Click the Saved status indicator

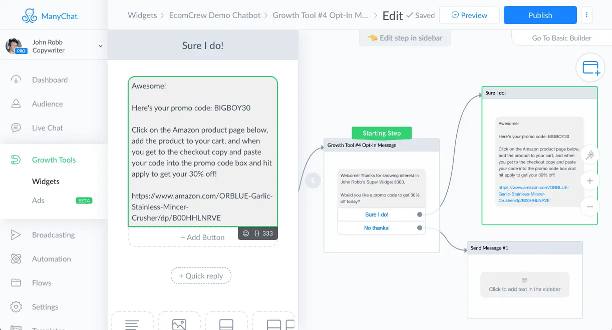420,15
